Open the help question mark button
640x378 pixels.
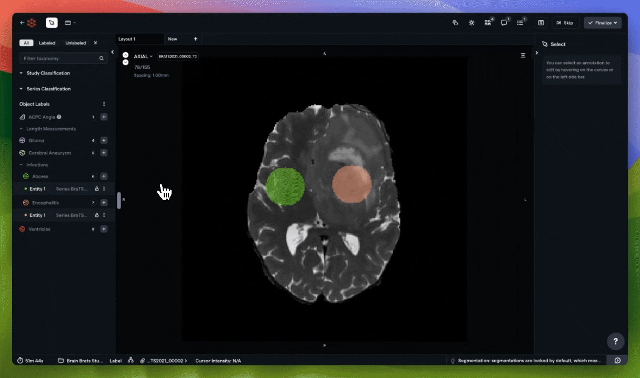(x=616, y=341)
